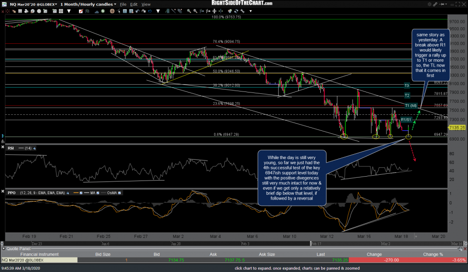Click the zoom out magnifier icon
468x272 pixels.
pos(195,11)
